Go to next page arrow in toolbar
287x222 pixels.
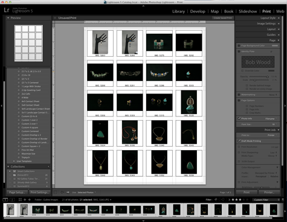tap(68, 192)
